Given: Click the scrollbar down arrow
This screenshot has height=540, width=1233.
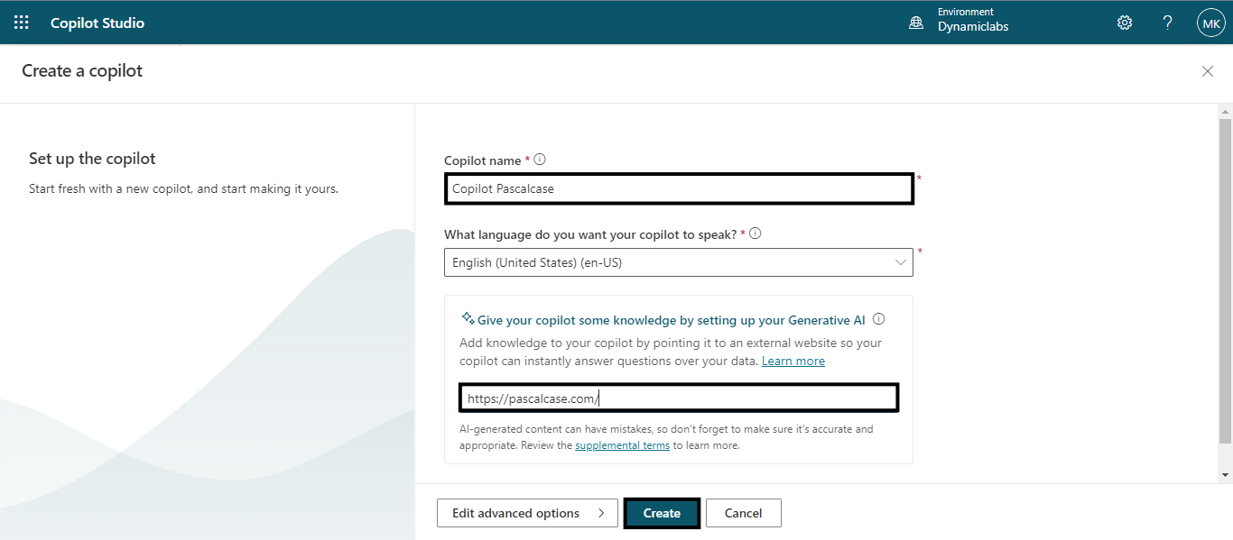Looking at the screenshot, I should 1225,474.
